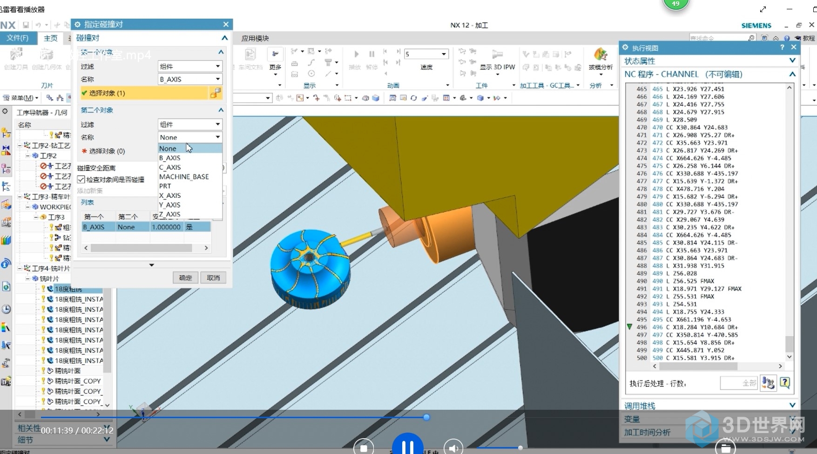This screenshot has height=454, width=817.
Task: Click the selection-scope icon beside 选择对象 (1)
Action: pyautogui.click(x=215, y=93)
